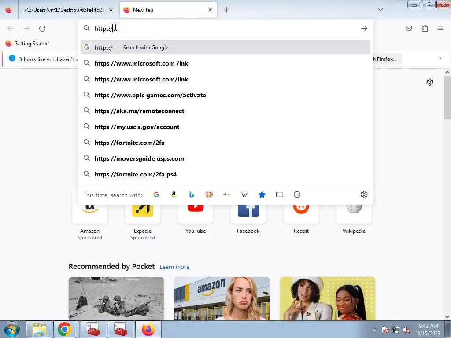Search this time with Wikipedia icon

click(x=244, y=195)
